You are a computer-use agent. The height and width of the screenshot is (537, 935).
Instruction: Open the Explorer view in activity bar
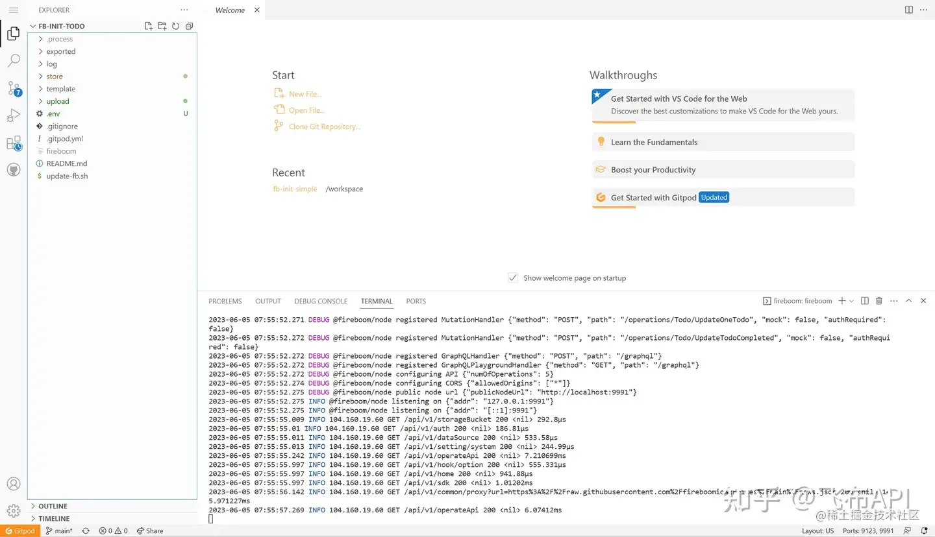[14, 34]
